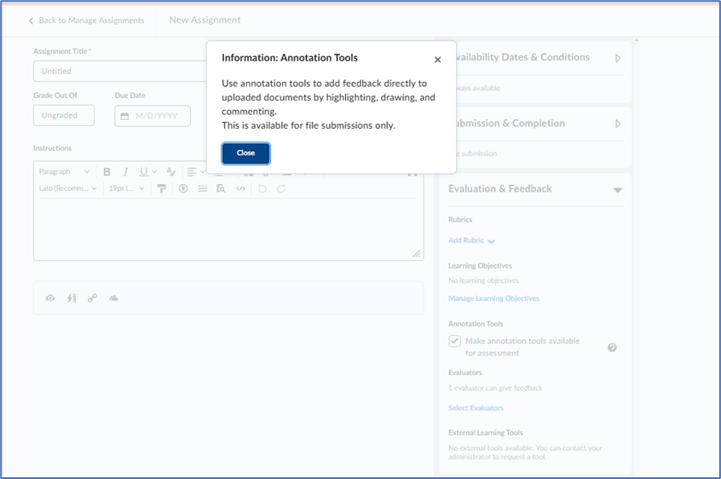This screenshot has width=721, height=479.
Task: Go back to Manage Assignments
Action: tap(86, 20)
